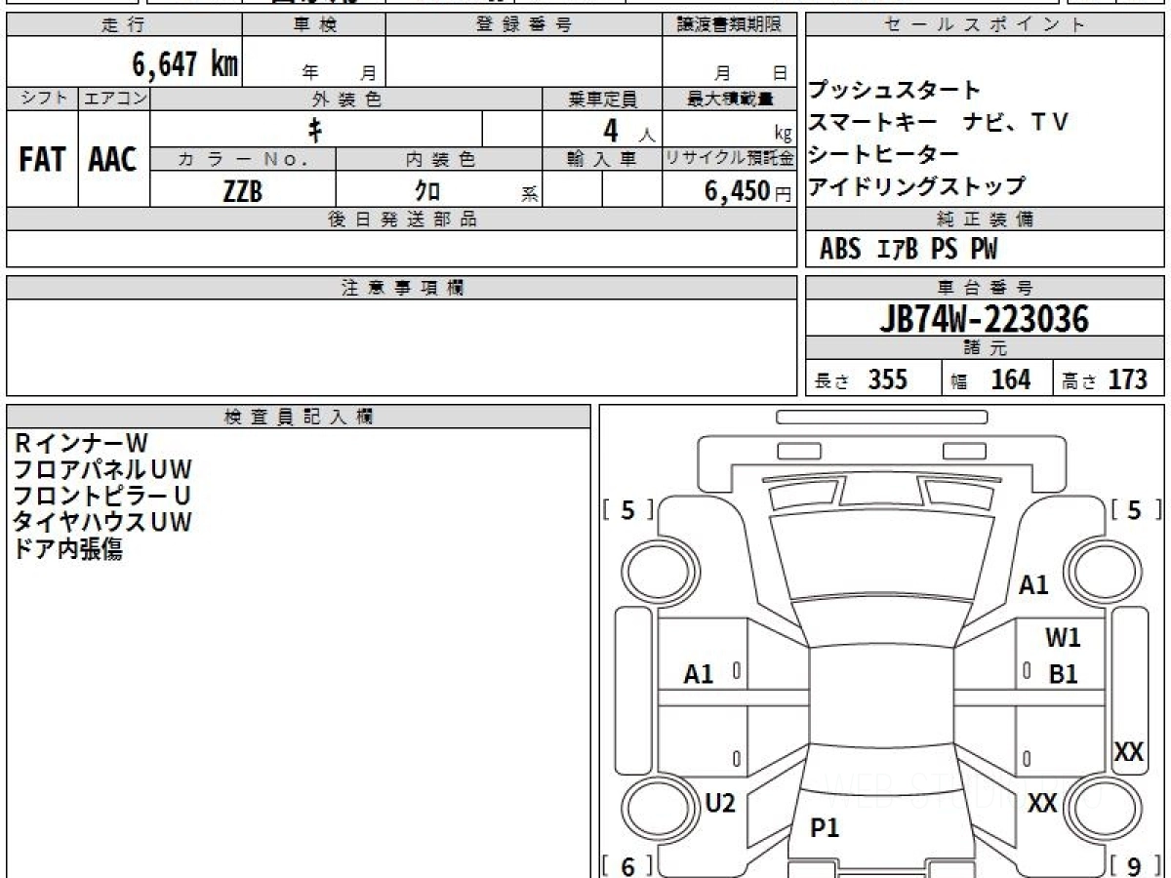Click the [9] tire rating label

pos(1133,865)
